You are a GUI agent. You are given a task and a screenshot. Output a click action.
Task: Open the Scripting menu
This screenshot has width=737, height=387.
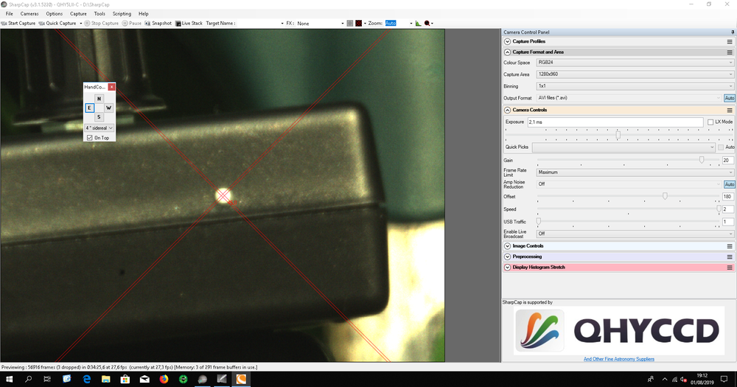tap(122, 13)
